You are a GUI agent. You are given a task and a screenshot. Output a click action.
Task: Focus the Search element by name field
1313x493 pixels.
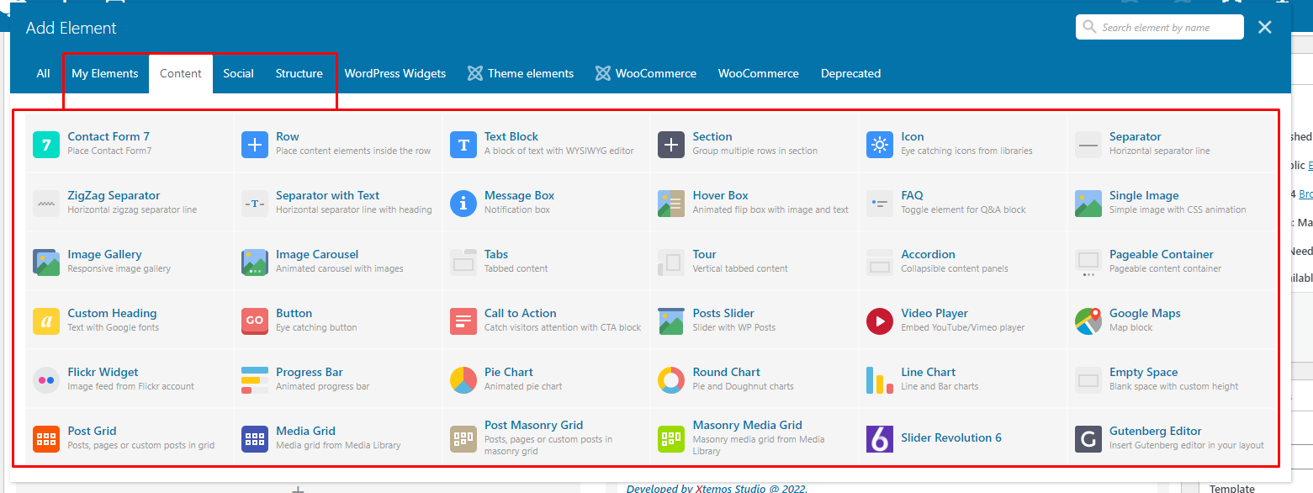tap(1160, 27)
